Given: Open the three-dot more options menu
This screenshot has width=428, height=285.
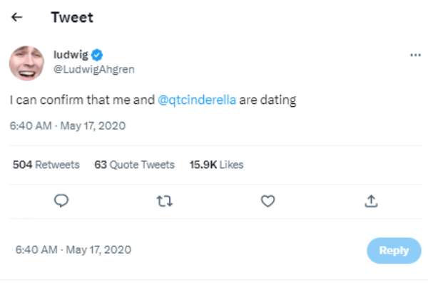Looking at the screenshot, I should click(415, 56).
